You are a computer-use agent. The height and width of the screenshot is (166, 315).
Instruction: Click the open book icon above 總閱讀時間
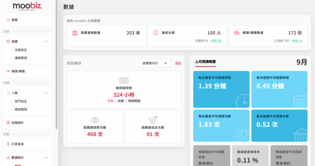[x=124, y=81]
